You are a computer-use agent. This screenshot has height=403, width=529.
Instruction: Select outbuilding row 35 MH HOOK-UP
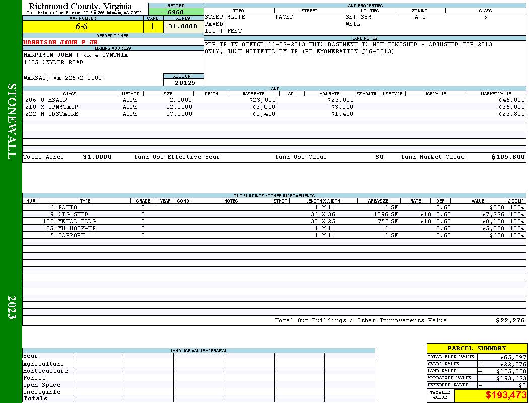pyautogui.click(x=274, y=229)
